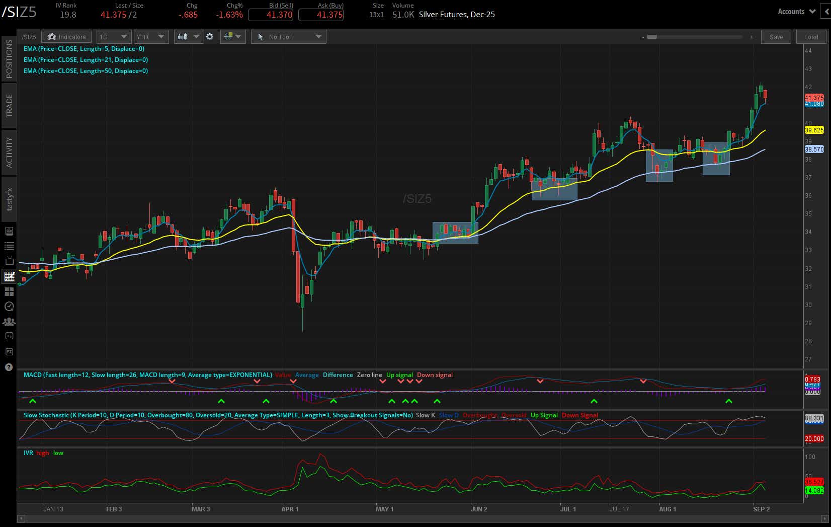Open the watchlist icon in the left sidebar
Screen dimensions: 831x527
[9, 246]
